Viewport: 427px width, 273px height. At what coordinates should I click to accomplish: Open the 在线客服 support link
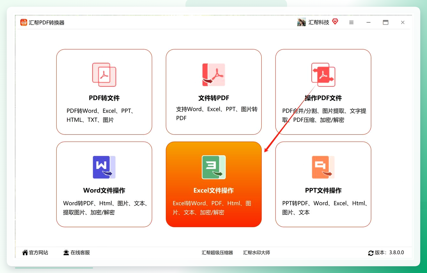pyautogui.click(x=80, y=253)
